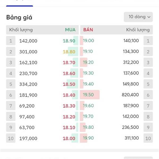Click the MUA column header
159x159 pixels.
pos(70,30)
